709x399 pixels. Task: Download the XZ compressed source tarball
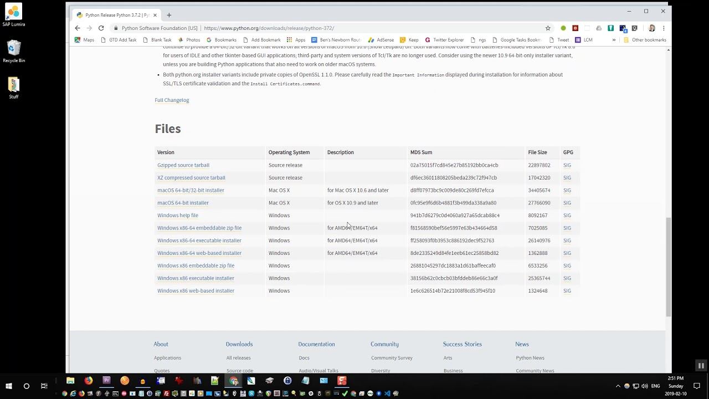(191, 178)
